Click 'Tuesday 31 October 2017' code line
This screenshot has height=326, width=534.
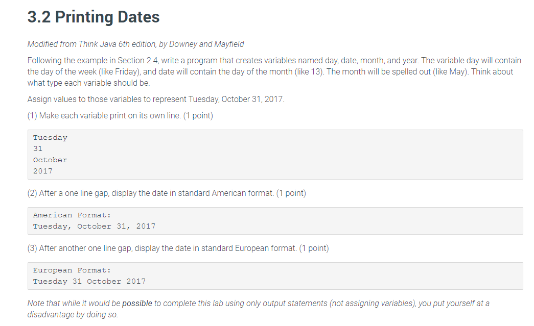coord(89,282)
